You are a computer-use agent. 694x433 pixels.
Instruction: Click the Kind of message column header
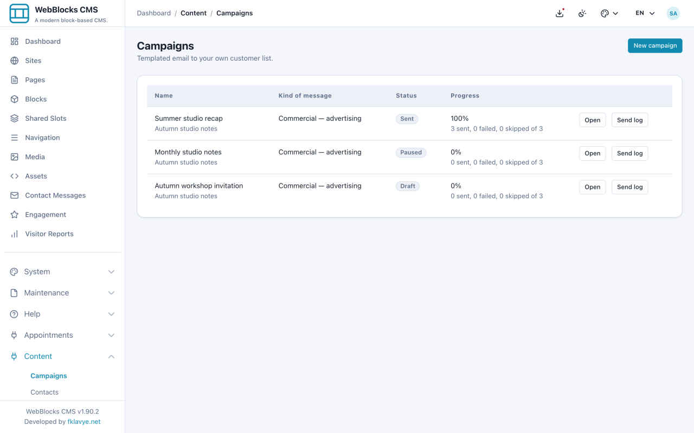tap(305, 95)
